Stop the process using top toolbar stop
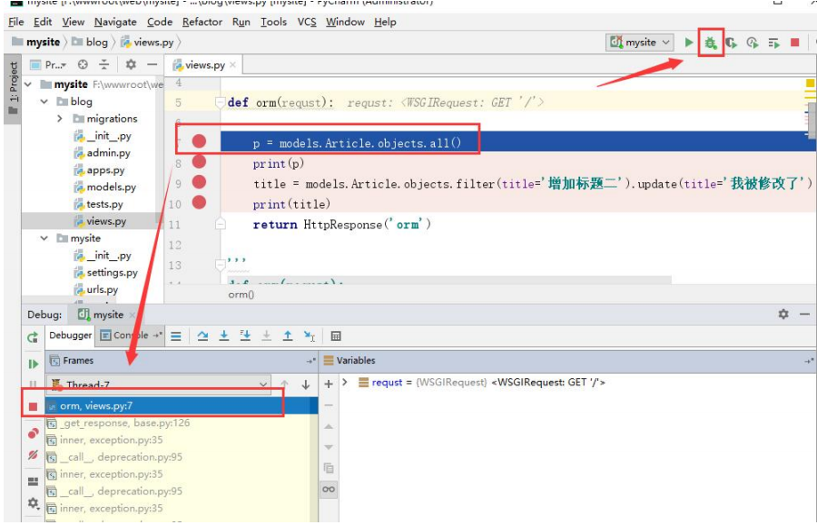Screen dimensions: 817x525 click(x=794, y=42)
